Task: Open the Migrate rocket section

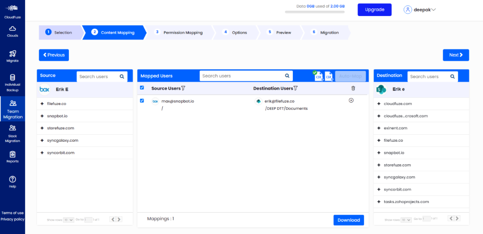Action: coord(12,56)
